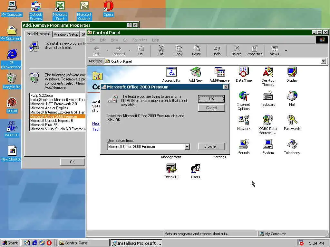The image size is (330, 247).
Task: Click OK in the Office 2000 dialog
Action: point(211,99)
